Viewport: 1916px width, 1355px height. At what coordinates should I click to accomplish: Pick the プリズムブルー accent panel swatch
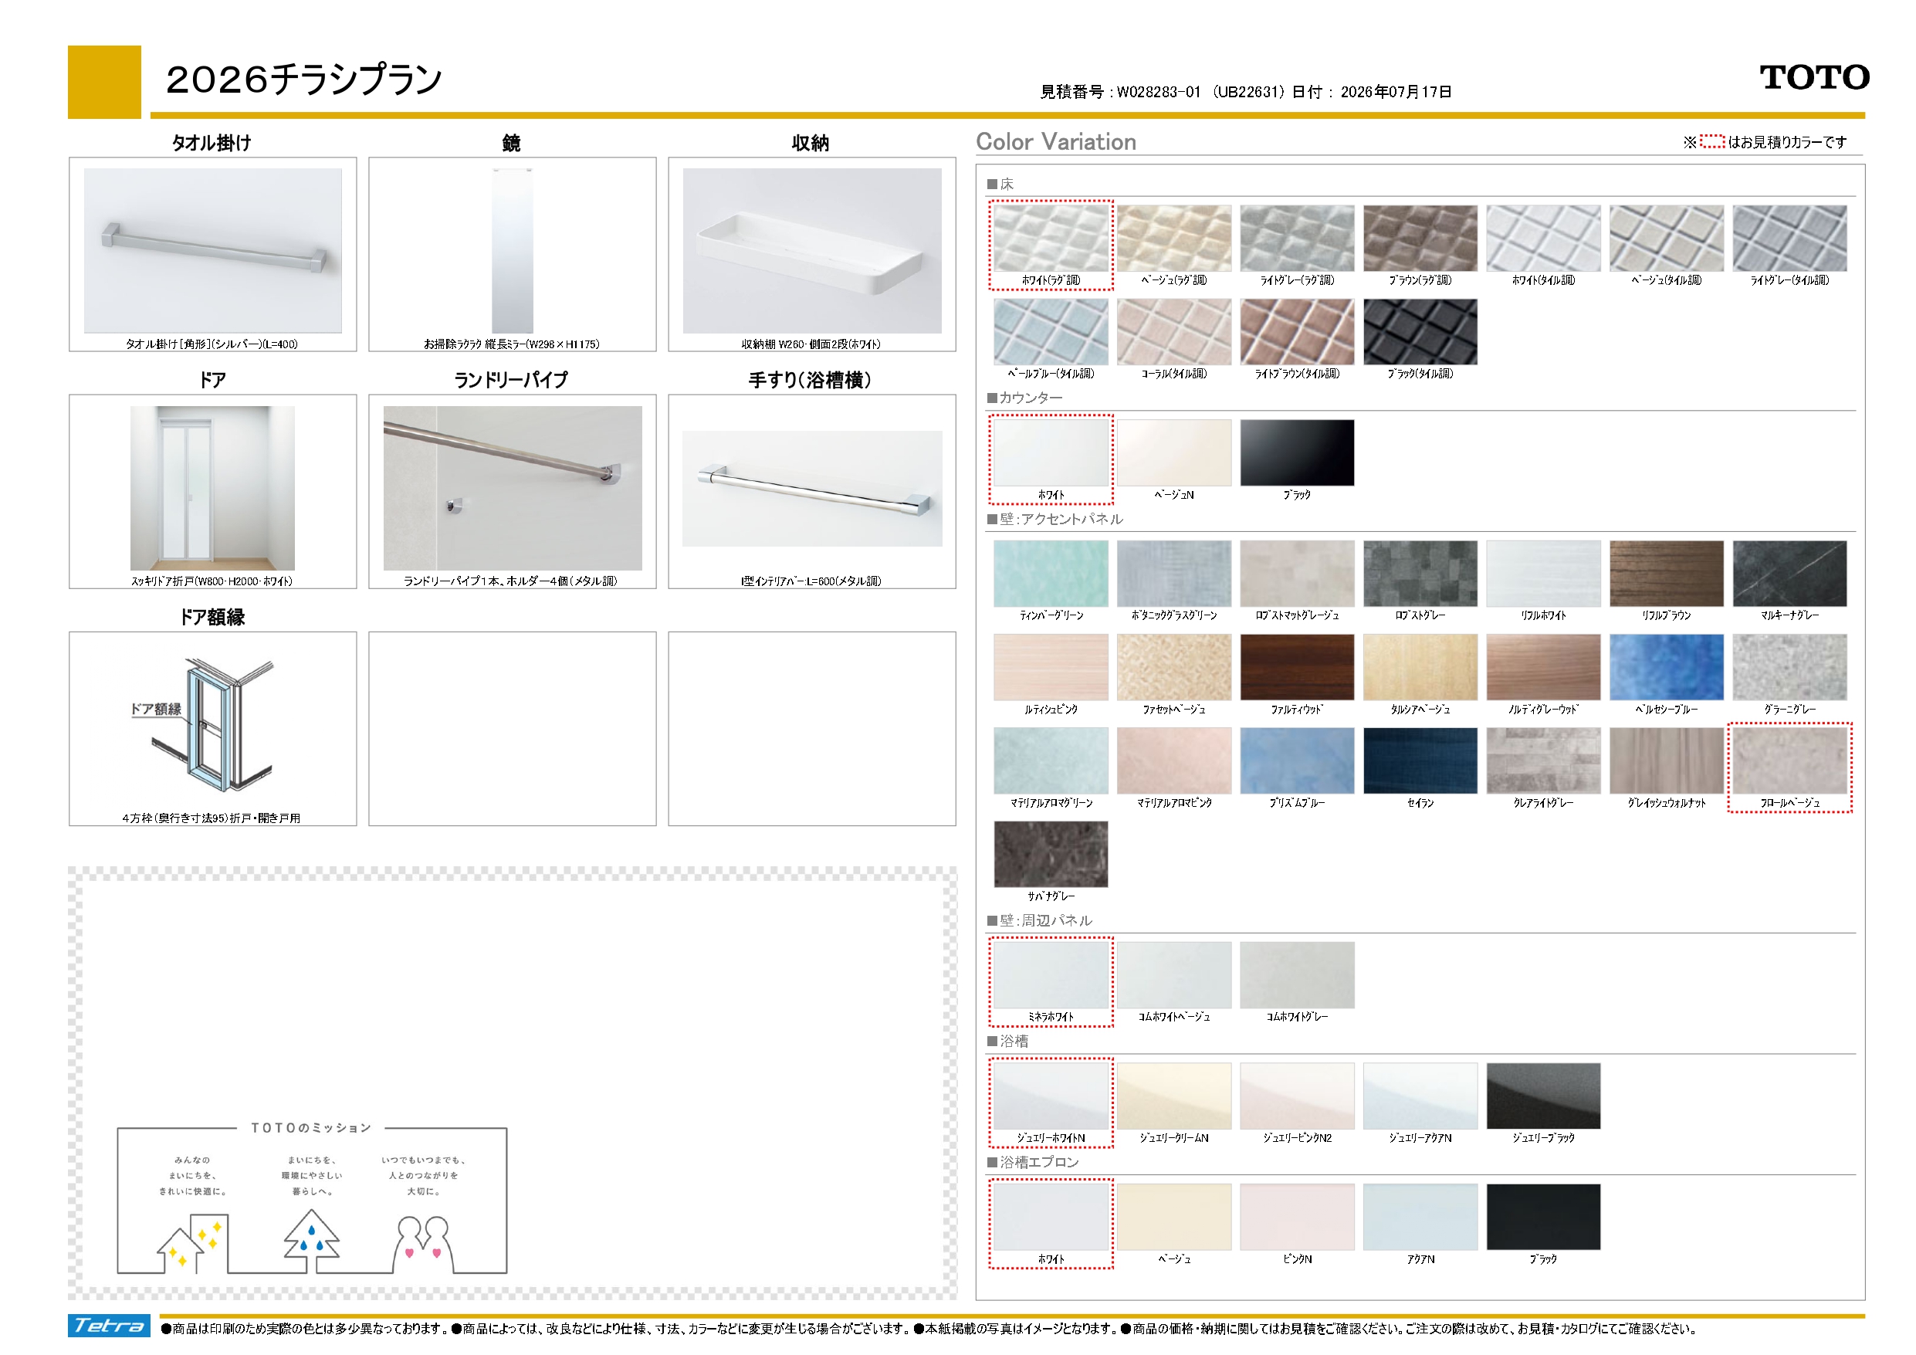click(x=1297, y=760)
